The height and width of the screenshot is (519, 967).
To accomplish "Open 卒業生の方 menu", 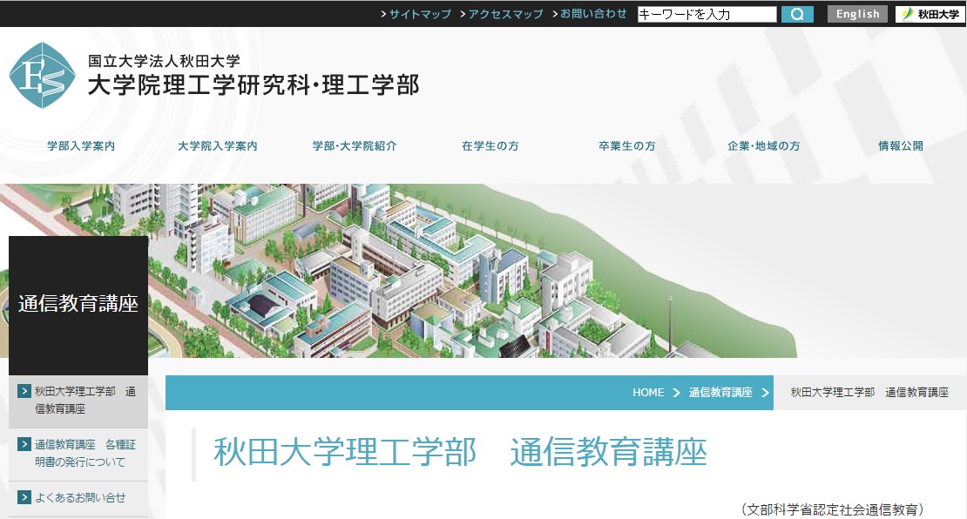I will (627, 146).
